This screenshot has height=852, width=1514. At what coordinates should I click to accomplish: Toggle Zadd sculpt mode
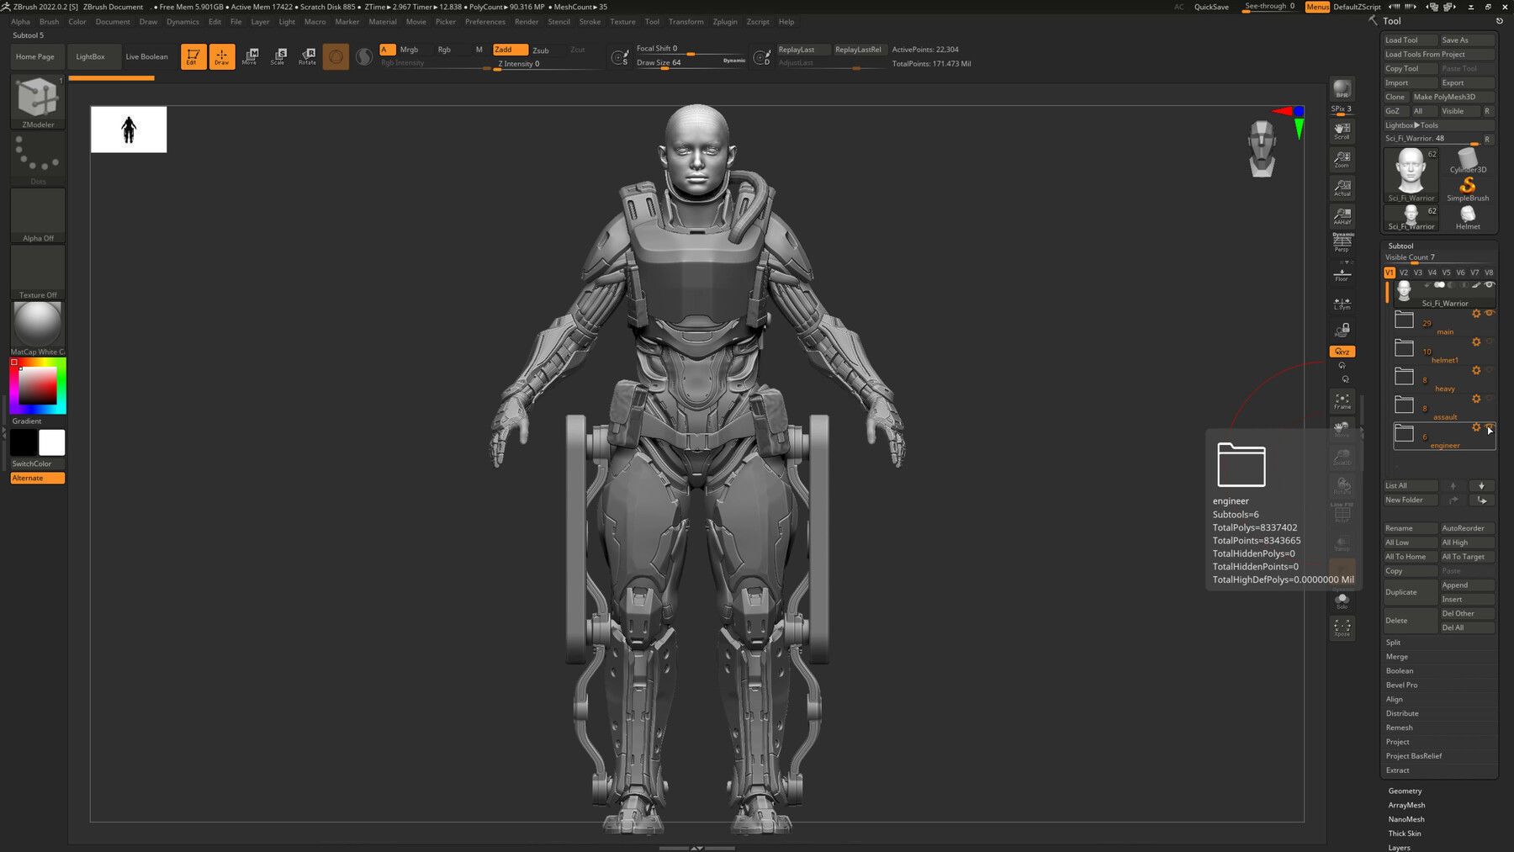pos(510,50)
